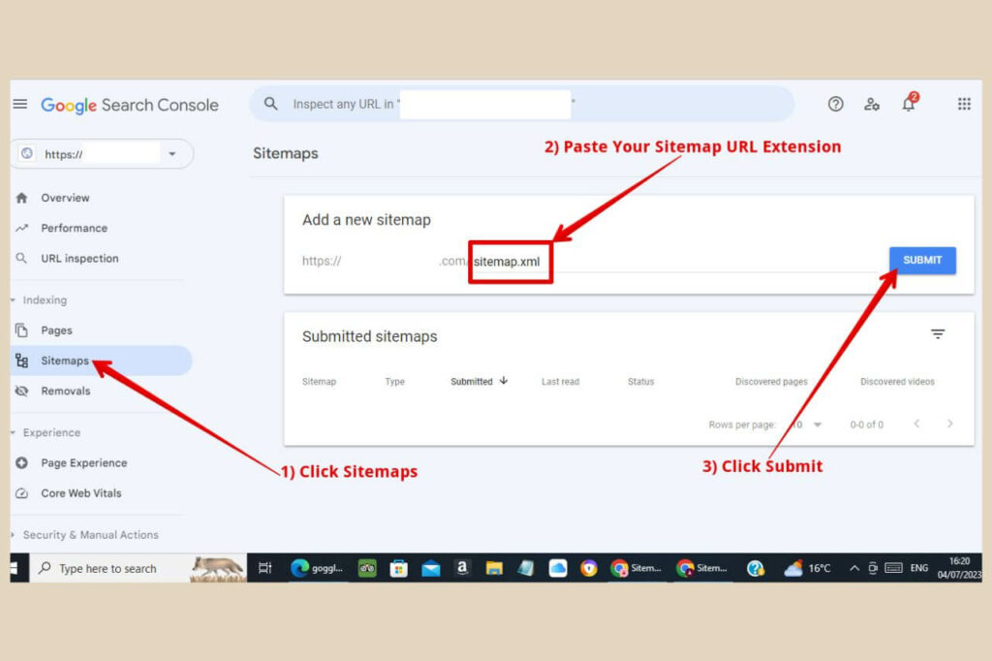The width and height of the screenshot is (992, 661).
Task: Click the Pages documents icon
Action: coord(21,330)
